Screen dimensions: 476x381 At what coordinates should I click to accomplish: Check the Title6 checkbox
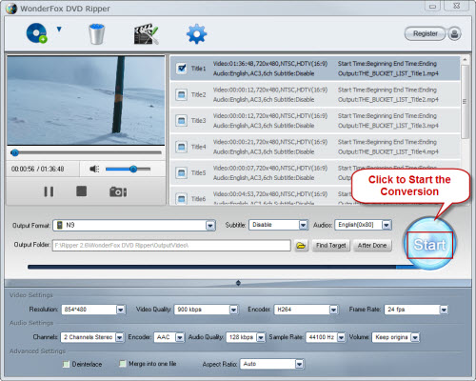[x=181, y=199]
